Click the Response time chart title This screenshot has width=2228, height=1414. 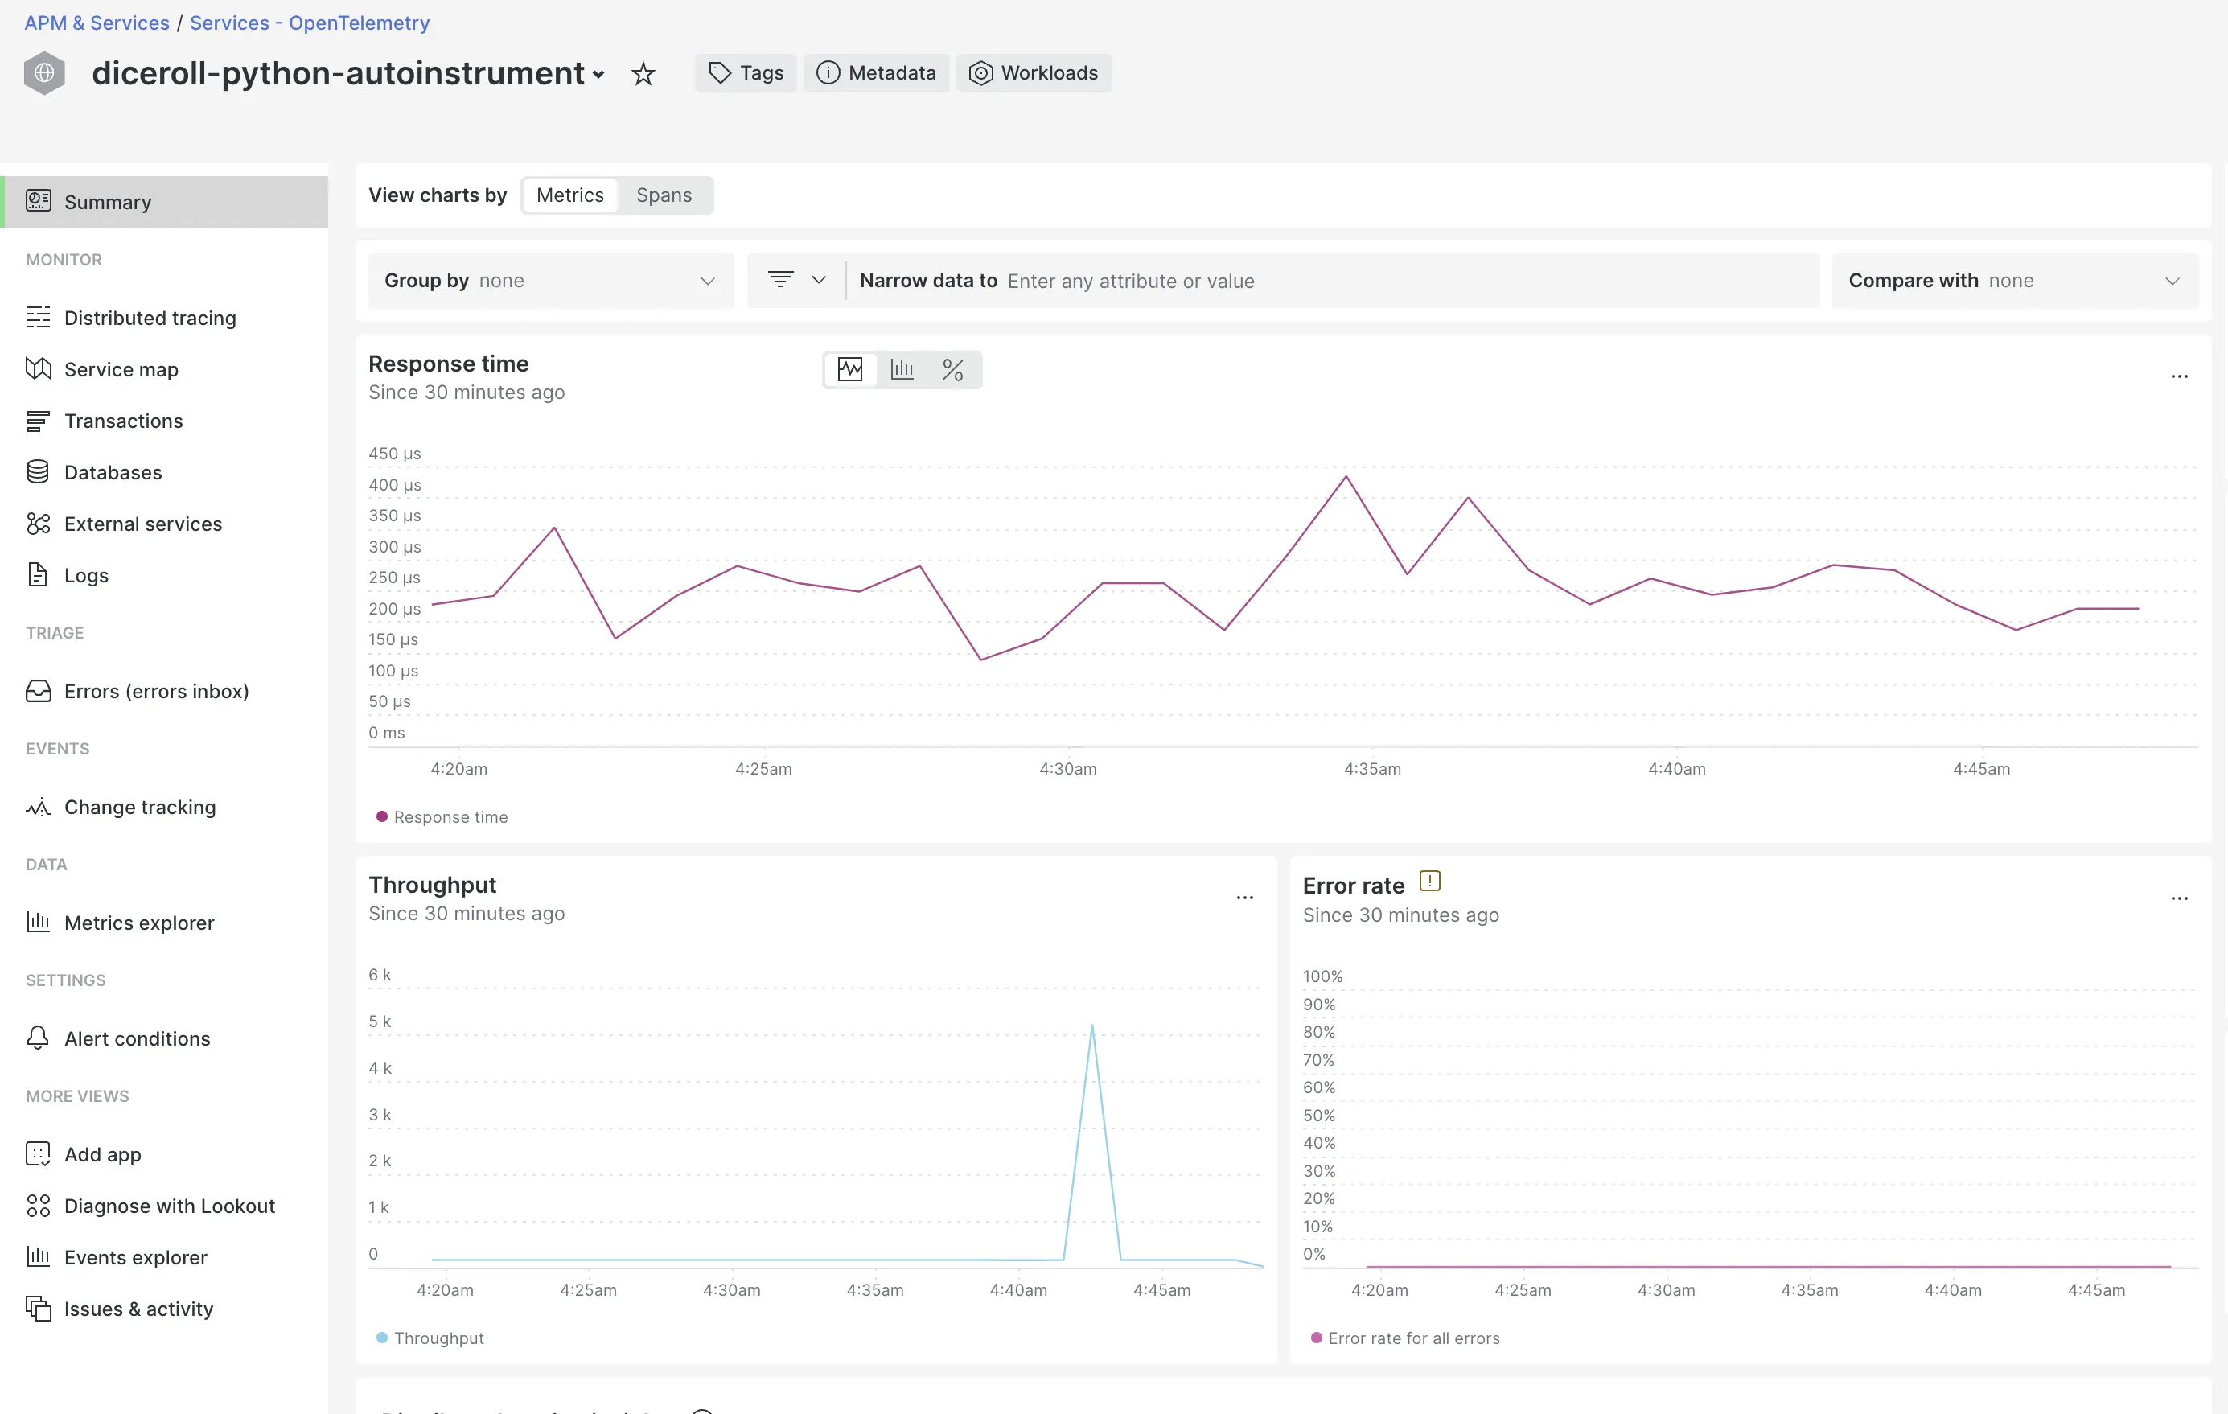pos(449,364)
